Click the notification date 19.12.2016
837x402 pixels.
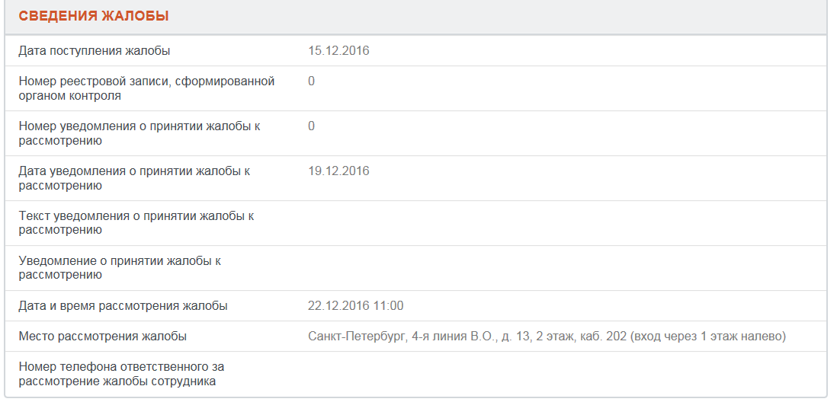(x=338, y=171)
